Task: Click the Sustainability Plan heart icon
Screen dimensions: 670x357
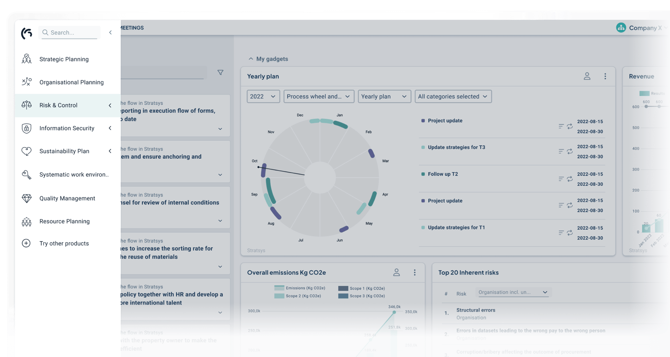Action: pyautogui.click(x=26, y=151)
